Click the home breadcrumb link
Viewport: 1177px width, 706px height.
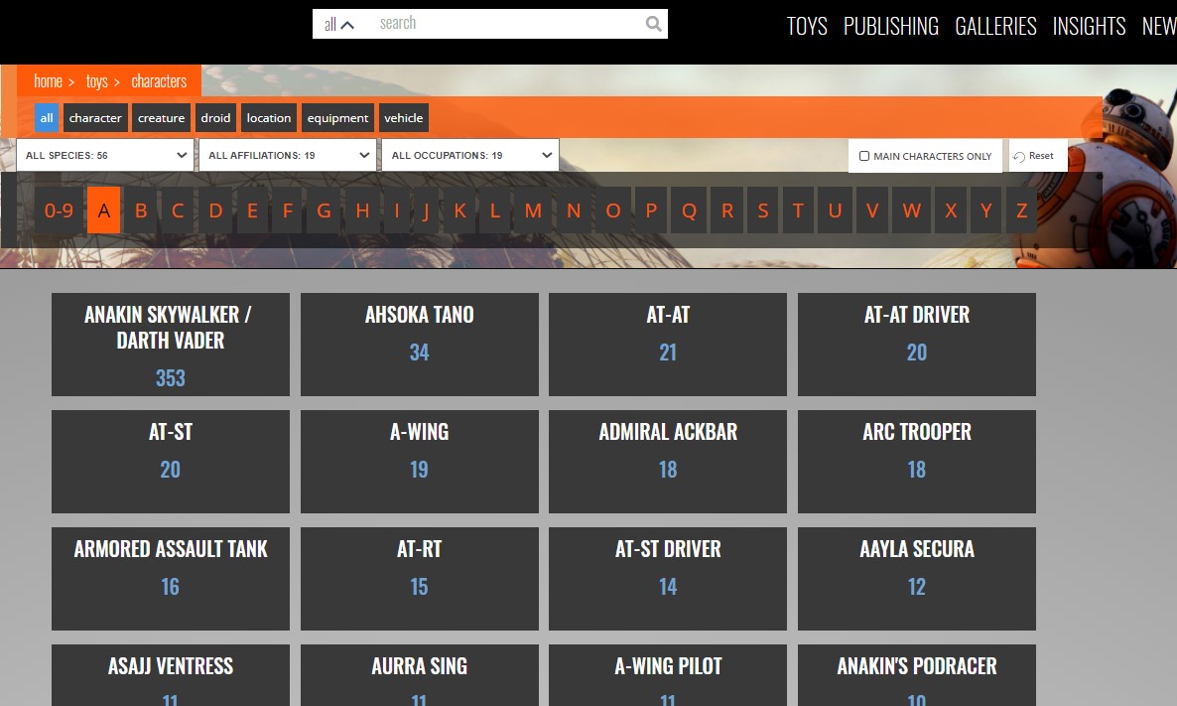coord(48,81)
